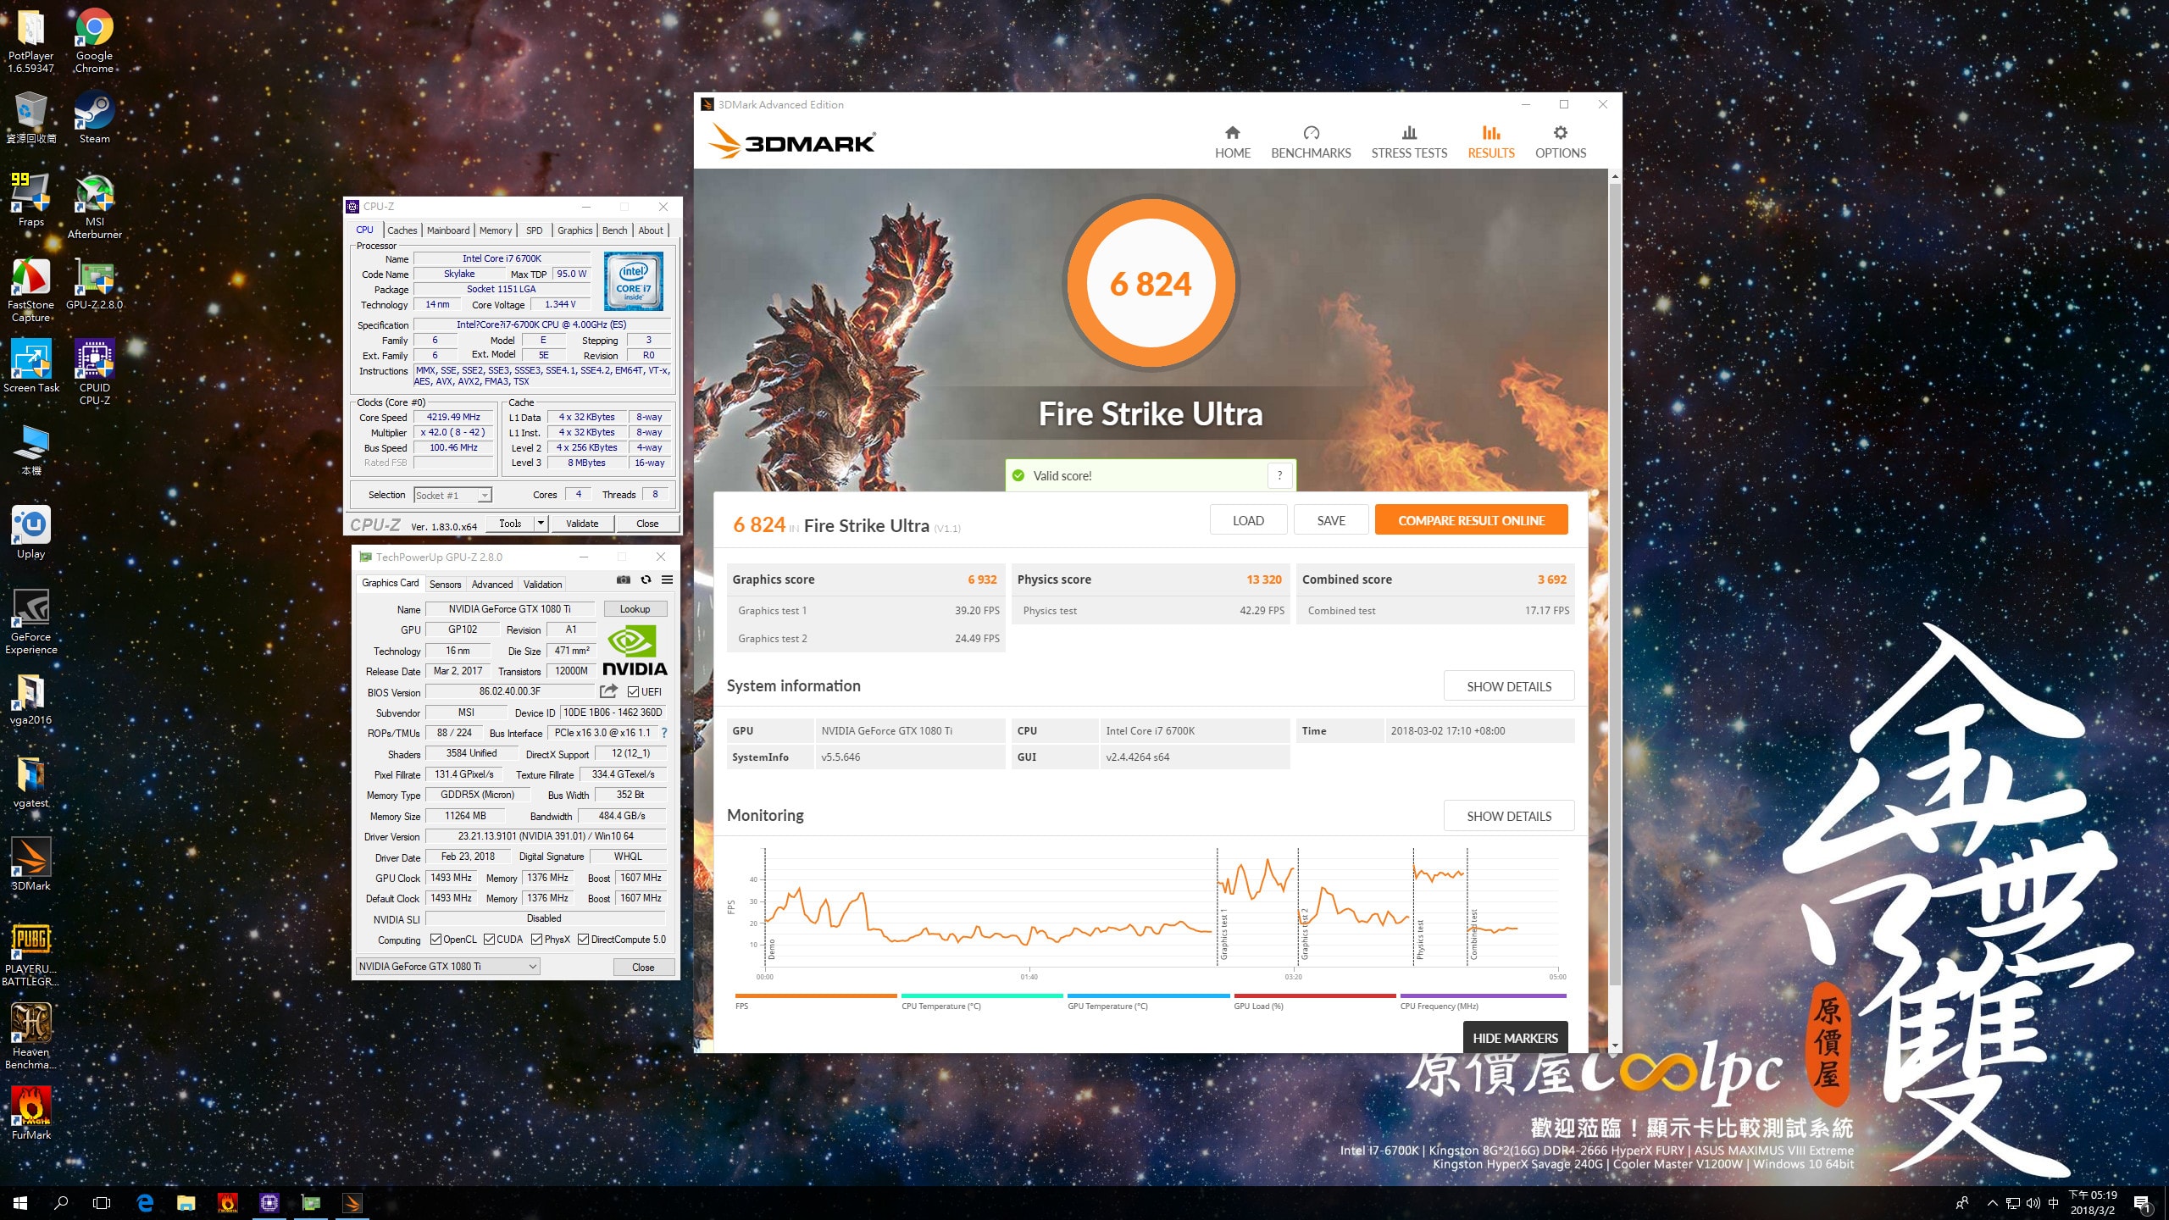Open PLAYERUNKNOWN'S BATTLEGROUNDS shortcut
Screen dimensions: 2169x1220
31,953
